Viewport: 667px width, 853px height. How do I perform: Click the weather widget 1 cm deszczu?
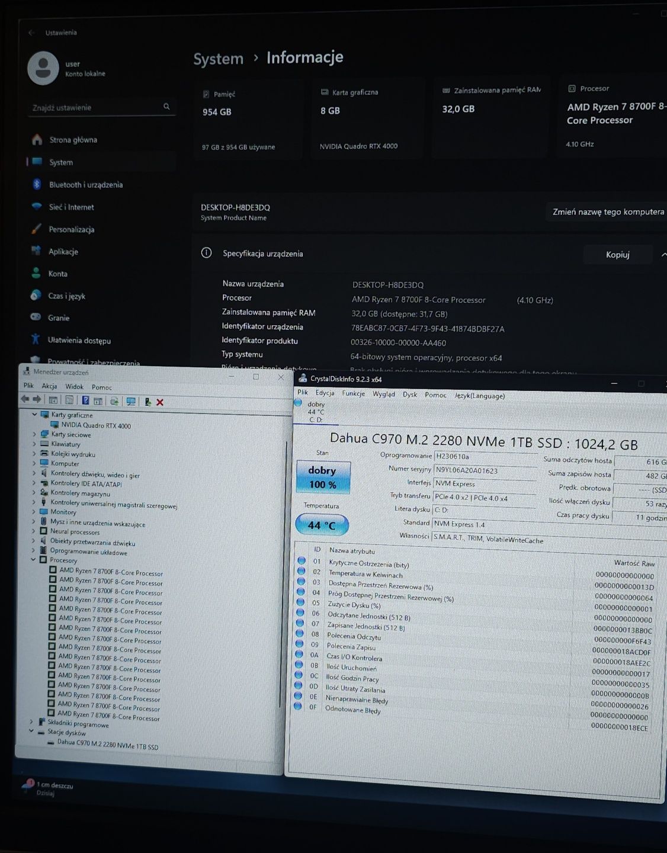(x=47, y=788)
